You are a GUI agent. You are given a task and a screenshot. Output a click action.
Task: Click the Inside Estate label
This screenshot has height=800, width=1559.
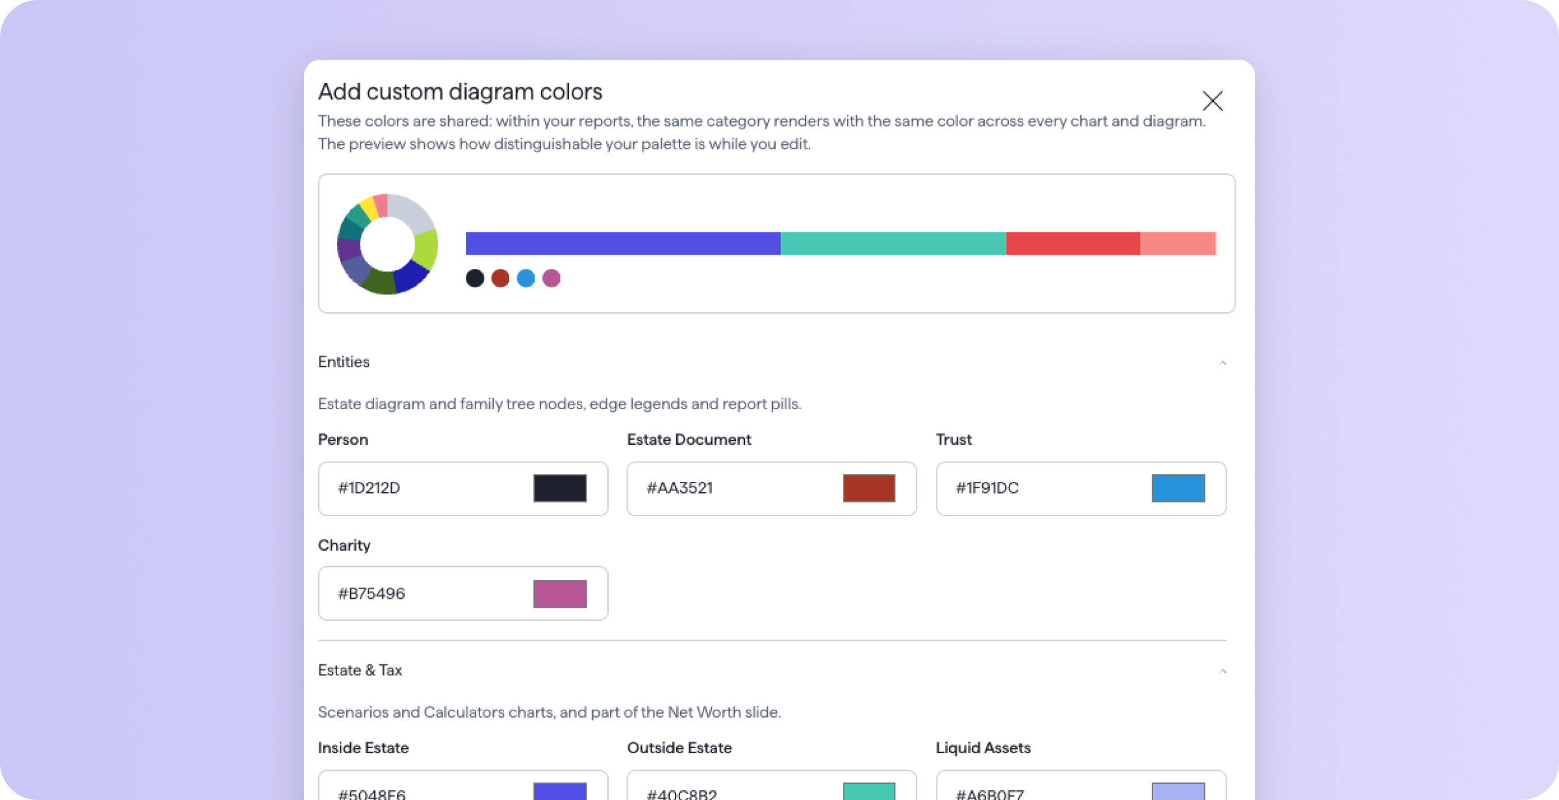363,748
